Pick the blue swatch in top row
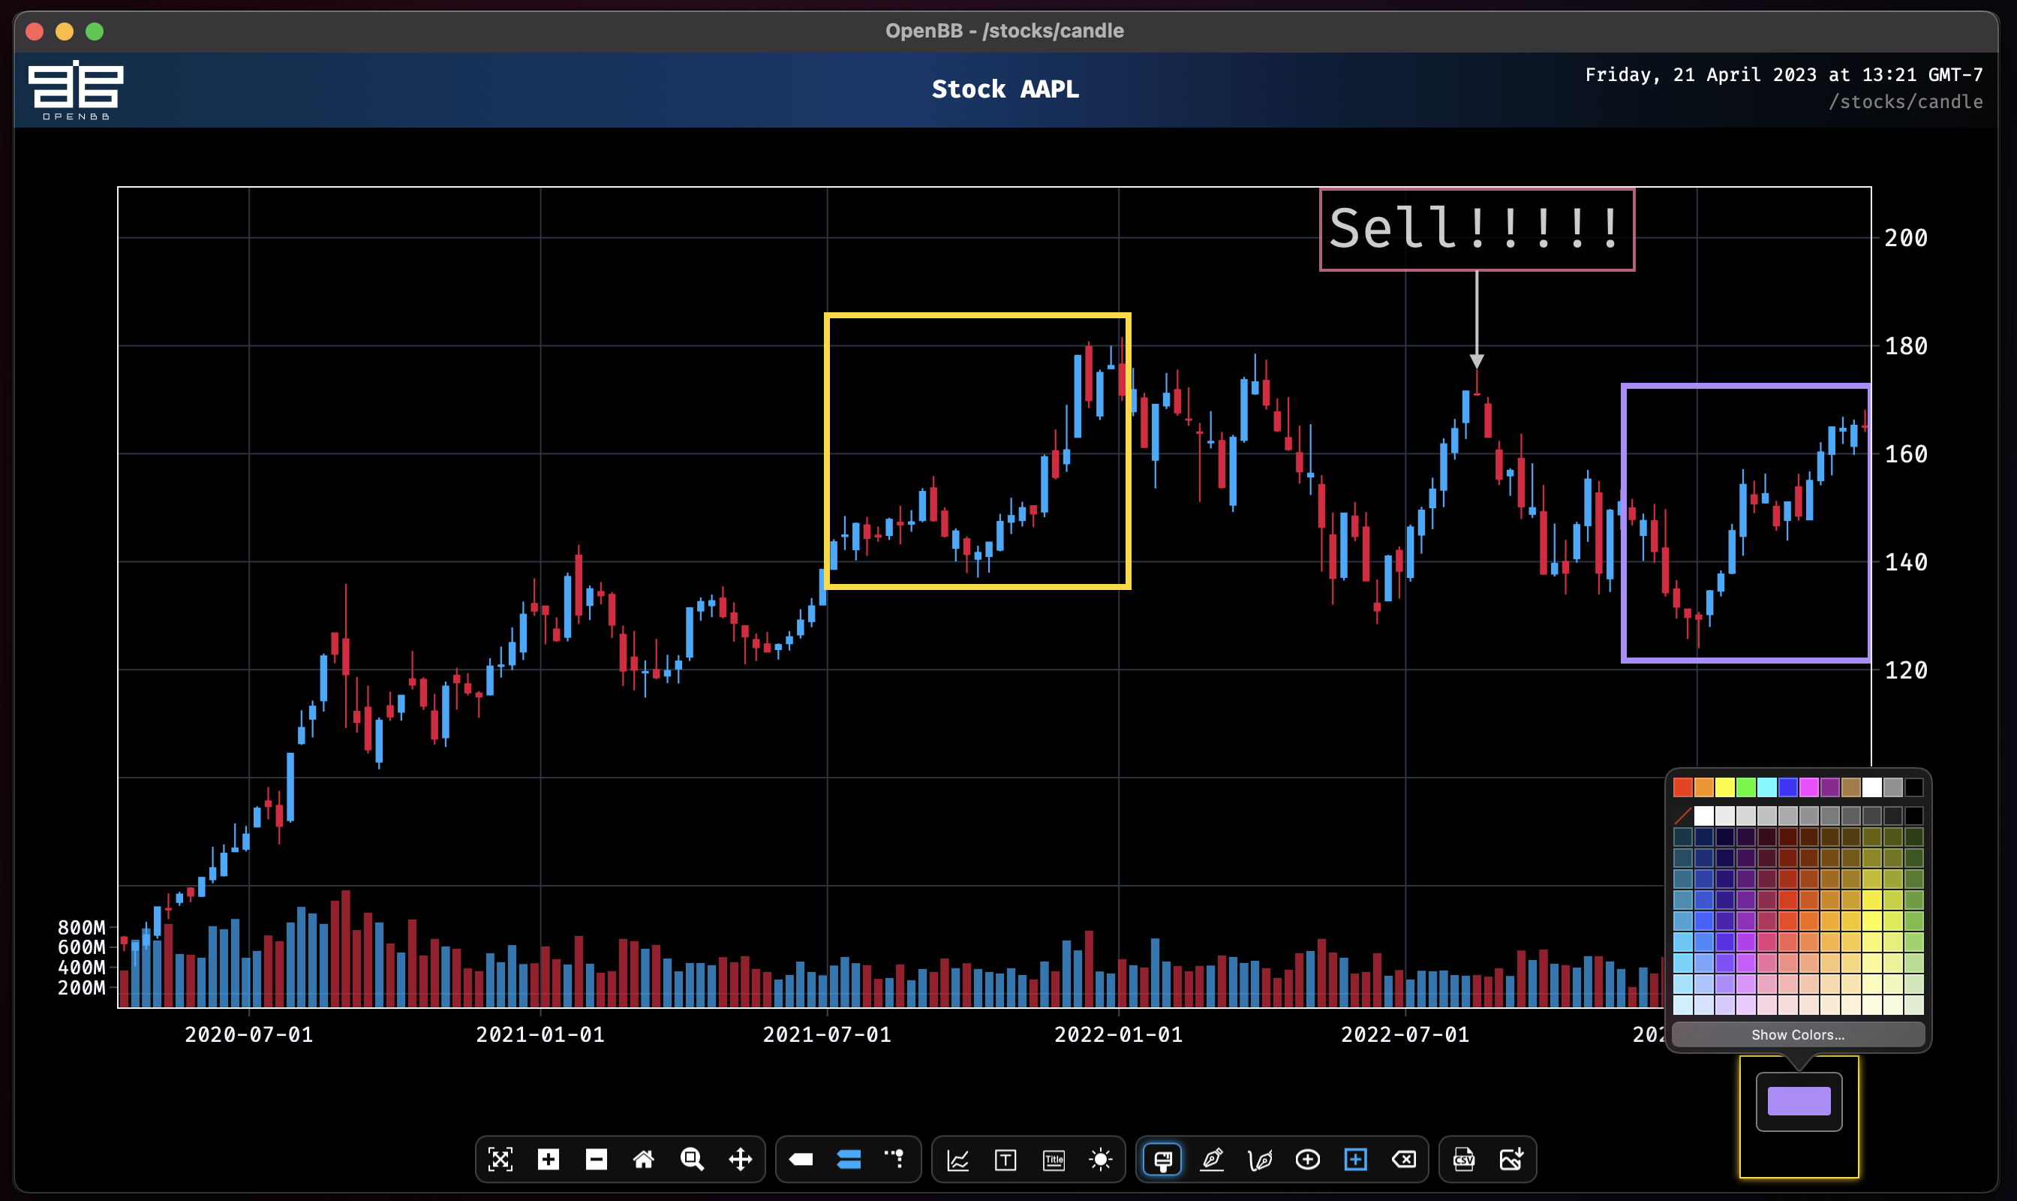This screenshot has height=1201, width=2017. pos(1788,787)
